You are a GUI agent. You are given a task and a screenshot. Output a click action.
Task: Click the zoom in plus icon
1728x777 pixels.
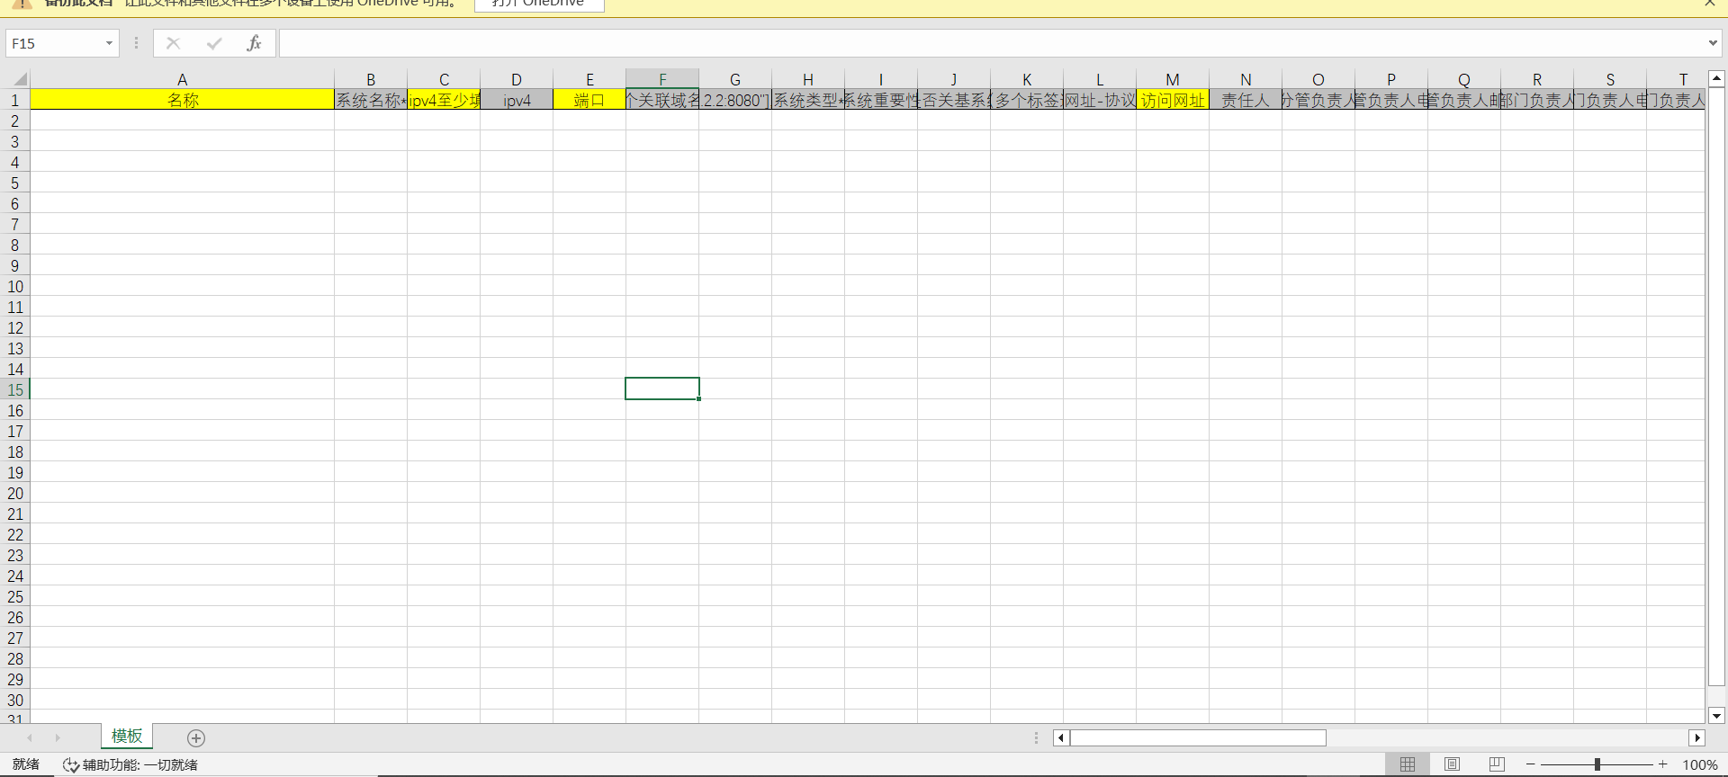(x=1663, y=764)
